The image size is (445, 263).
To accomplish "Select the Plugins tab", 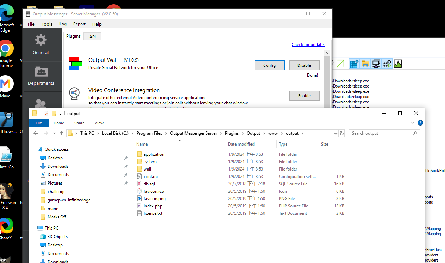I will pyautogui.click(x=73, y=36).
